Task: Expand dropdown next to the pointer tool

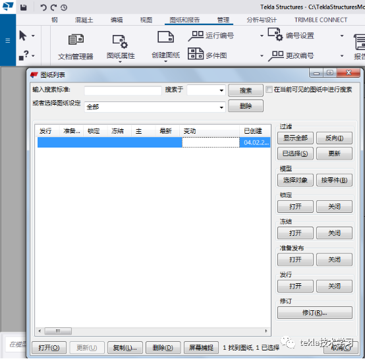Action: tap(34, 36)
